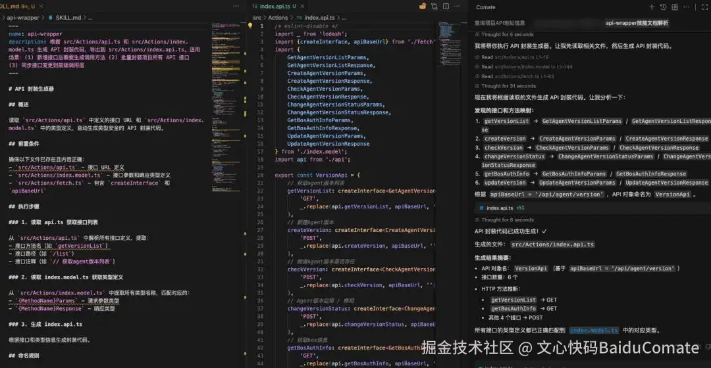Click the grid layout icon in Comate header

pyautogui.click(x=675, y=7)
